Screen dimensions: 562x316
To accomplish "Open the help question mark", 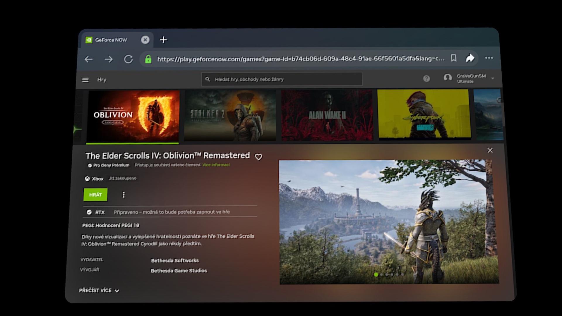I will pos(426,78).
